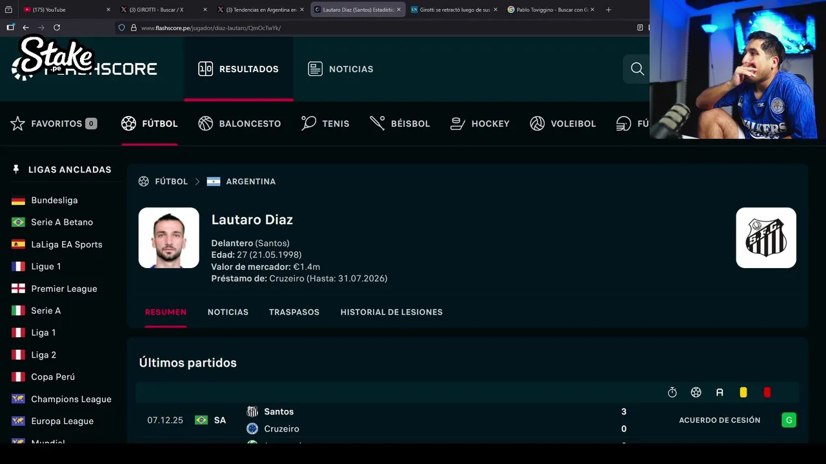Image resolution: width=826 pixels, height=464 pixels.
Task: Click Cruzeiro team name in match row
Action: pos(281,429)
